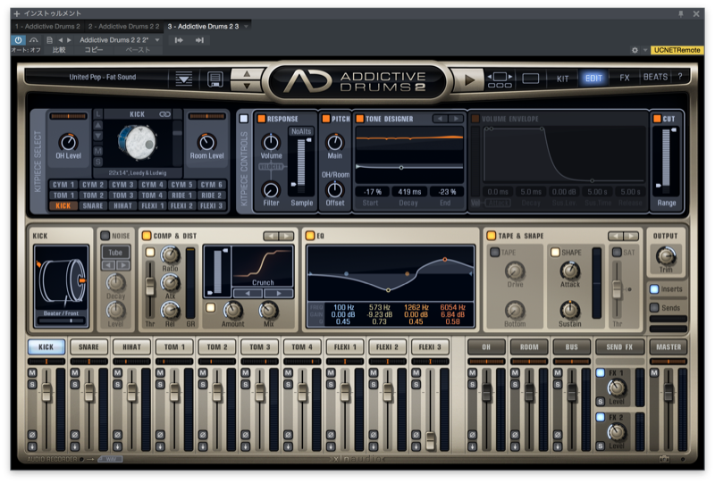Toggle the TAPE & SHAPE section
The height and width of the screenshot is (483, 715).
pyautogui.click(x=492, y=236)
